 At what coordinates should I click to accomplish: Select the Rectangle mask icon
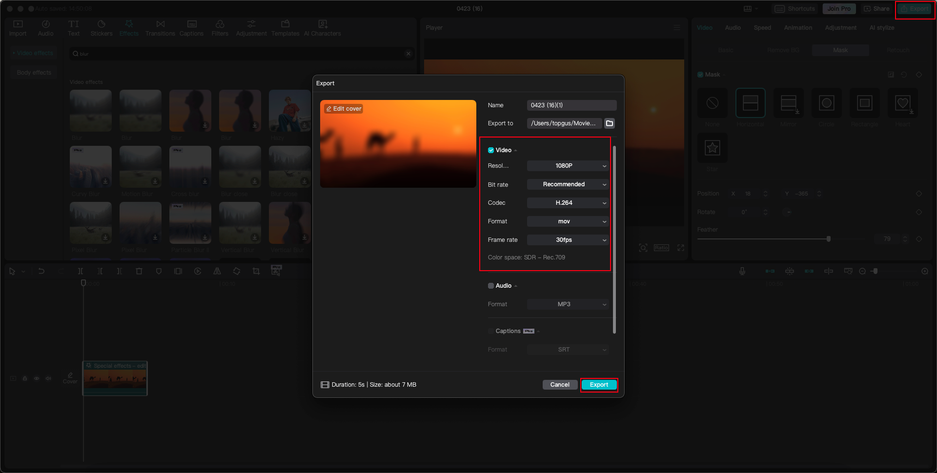(x=865, y=103)
